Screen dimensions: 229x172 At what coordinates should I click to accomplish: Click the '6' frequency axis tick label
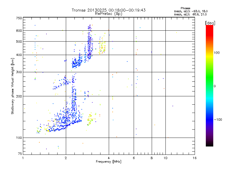(134, 158)
